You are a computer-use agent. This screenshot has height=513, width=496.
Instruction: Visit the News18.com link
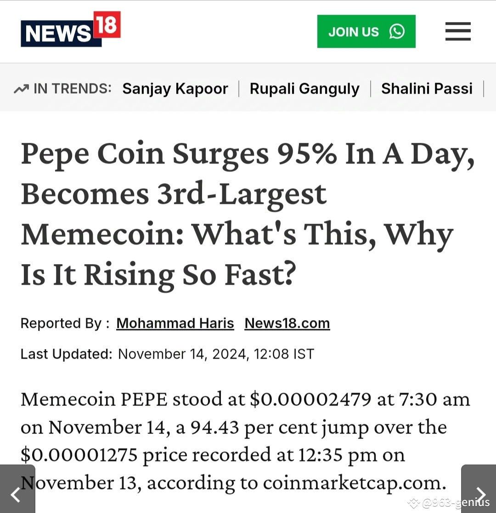287,323
